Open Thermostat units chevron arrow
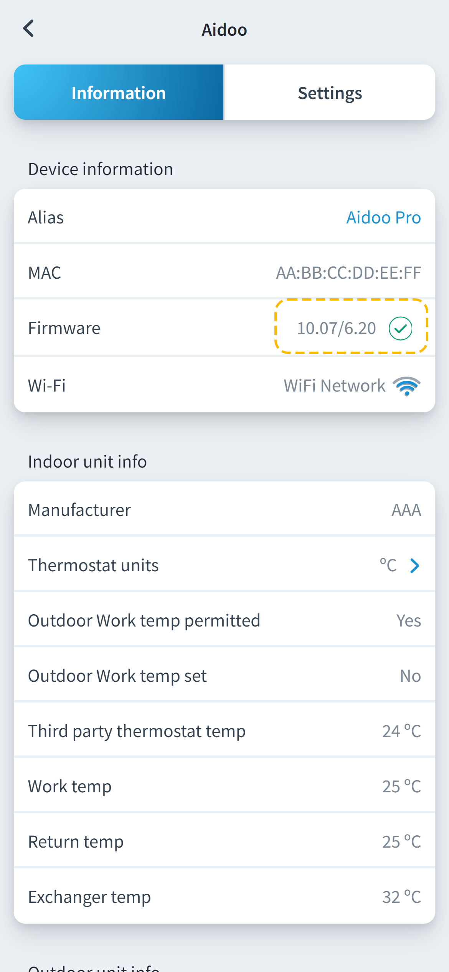 click(414, 565)
